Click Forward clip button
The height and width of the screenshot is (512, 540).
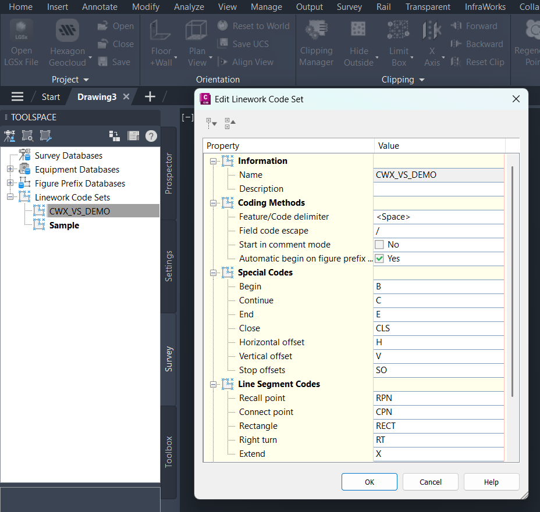pyautogui.click(x=474, y=26)
